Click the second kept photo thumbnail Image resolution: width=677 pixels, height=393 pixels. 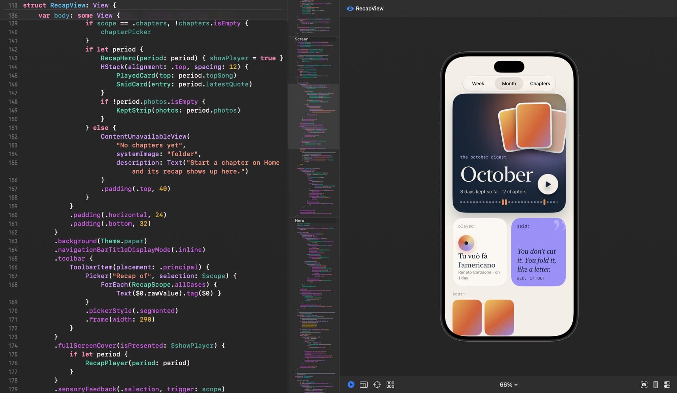click(x=499, y=317)
